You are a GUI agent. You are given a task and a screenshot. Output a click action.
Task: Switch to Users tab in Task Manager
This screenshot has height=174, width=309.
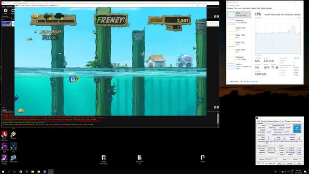click(258, 8)
